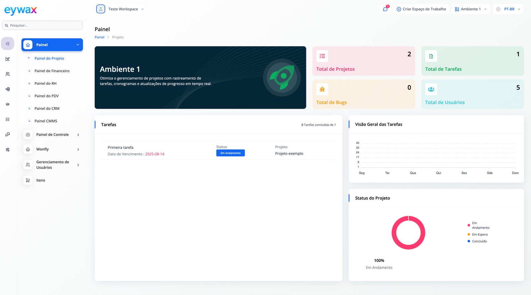Click the Painel breadcrumb link
This screenshot has height=295, width=531.
click(x=99, y=37)
